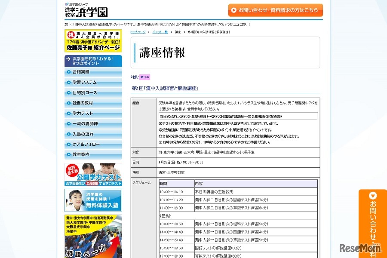Screen dimensions: 387x258
Task: Click the お問い合わせ・資料請求の方はこちら button
Action: [x=275, y=9]
